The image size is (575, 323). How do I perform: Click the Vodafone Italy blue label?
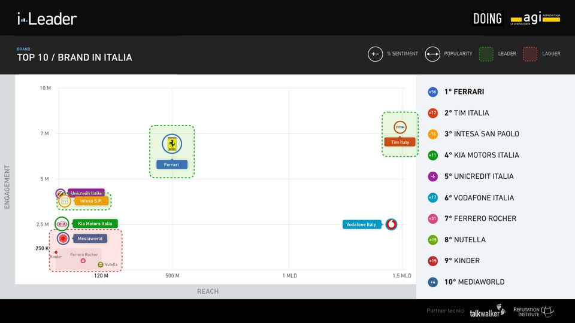362,224
